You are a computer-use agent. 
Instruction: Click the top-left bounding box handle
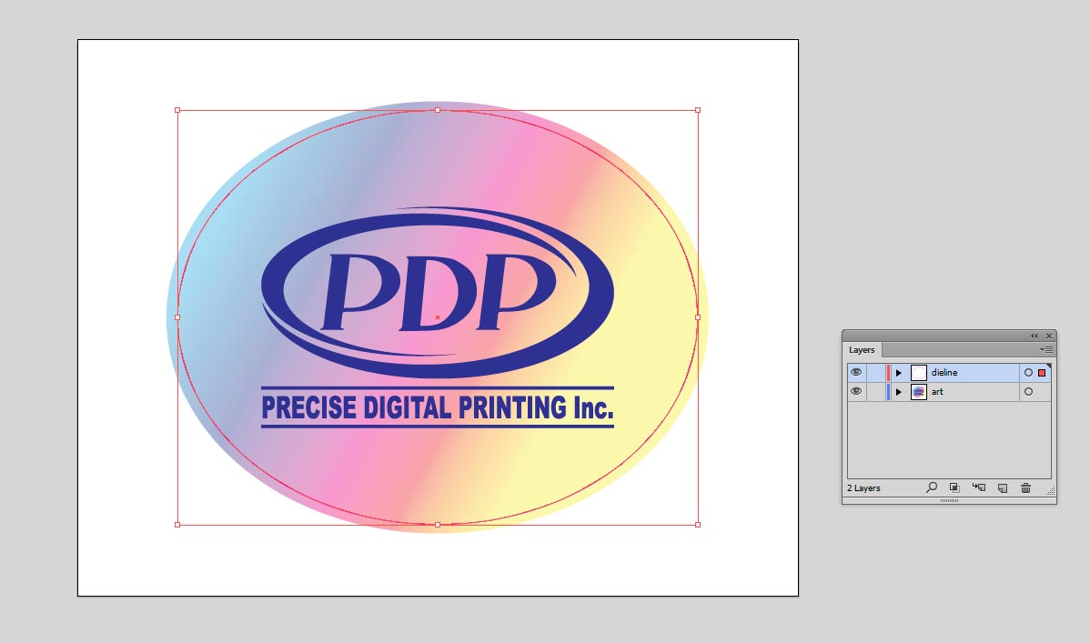point(177,110)
